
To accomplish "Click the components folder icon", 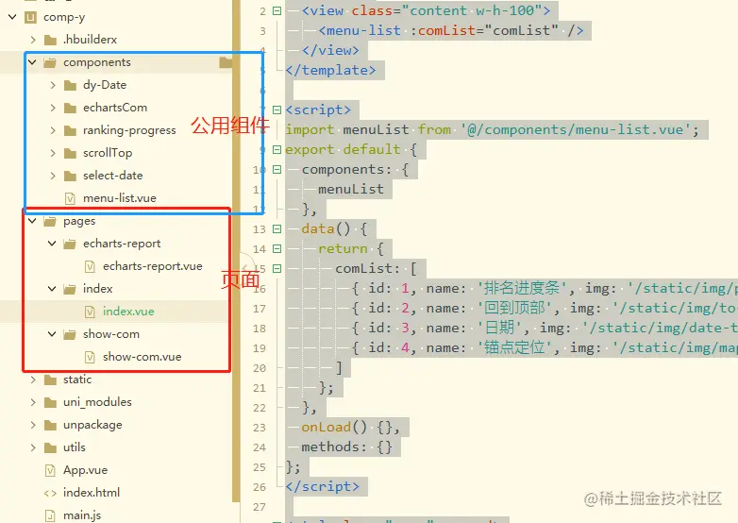I will click(50, 62).
